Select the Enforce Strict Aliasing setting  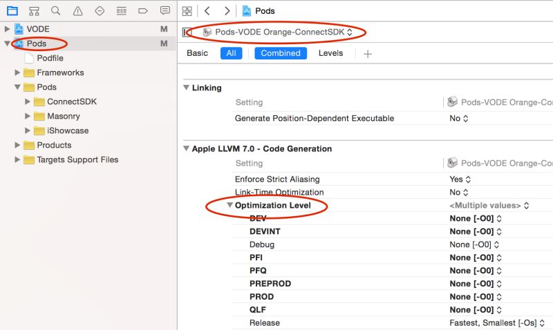[277, 179]
